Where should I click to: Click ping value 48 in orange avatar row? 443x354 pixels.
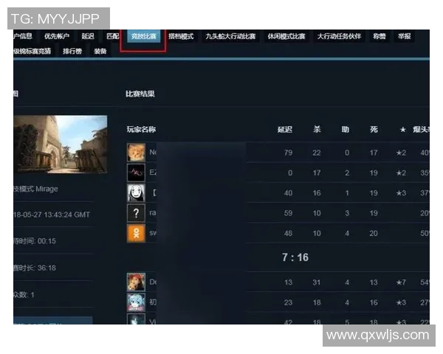[288, 234]
